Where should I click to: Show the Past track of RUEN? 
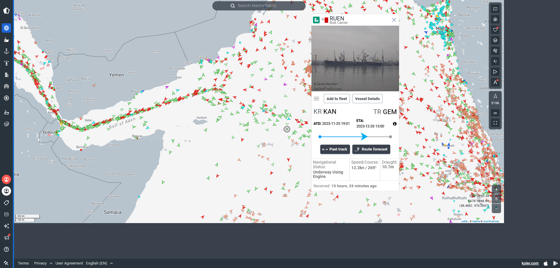(x=335, y=149)
